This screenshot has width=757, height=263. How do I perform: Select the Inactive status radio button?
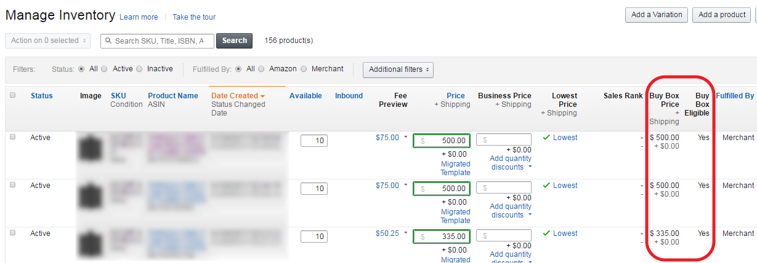pyautogui.click(x=139, y=69)
